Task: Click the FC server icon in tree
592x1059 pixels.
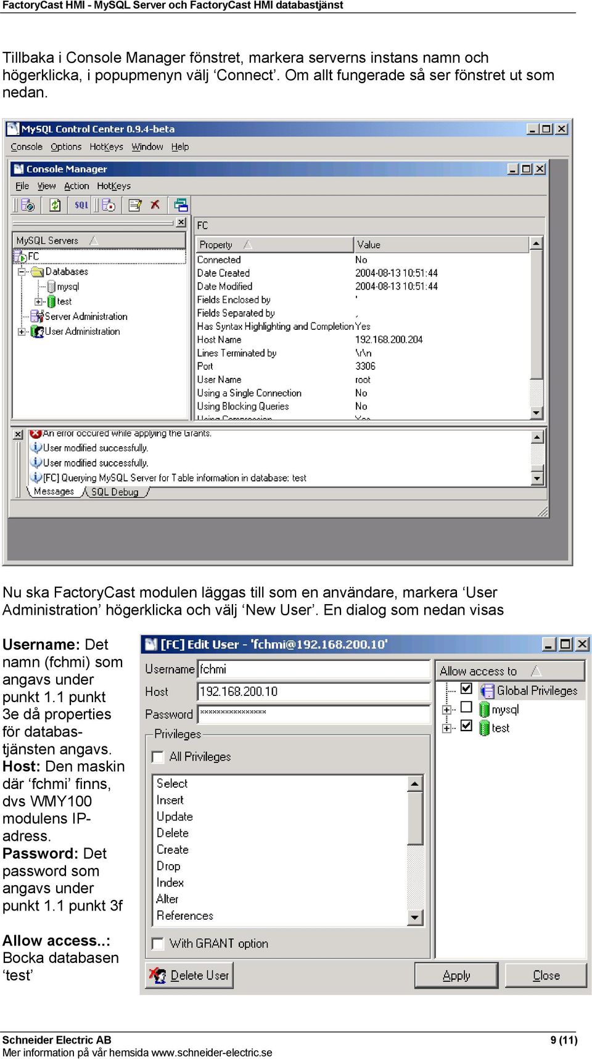Action: pos(20,256)
